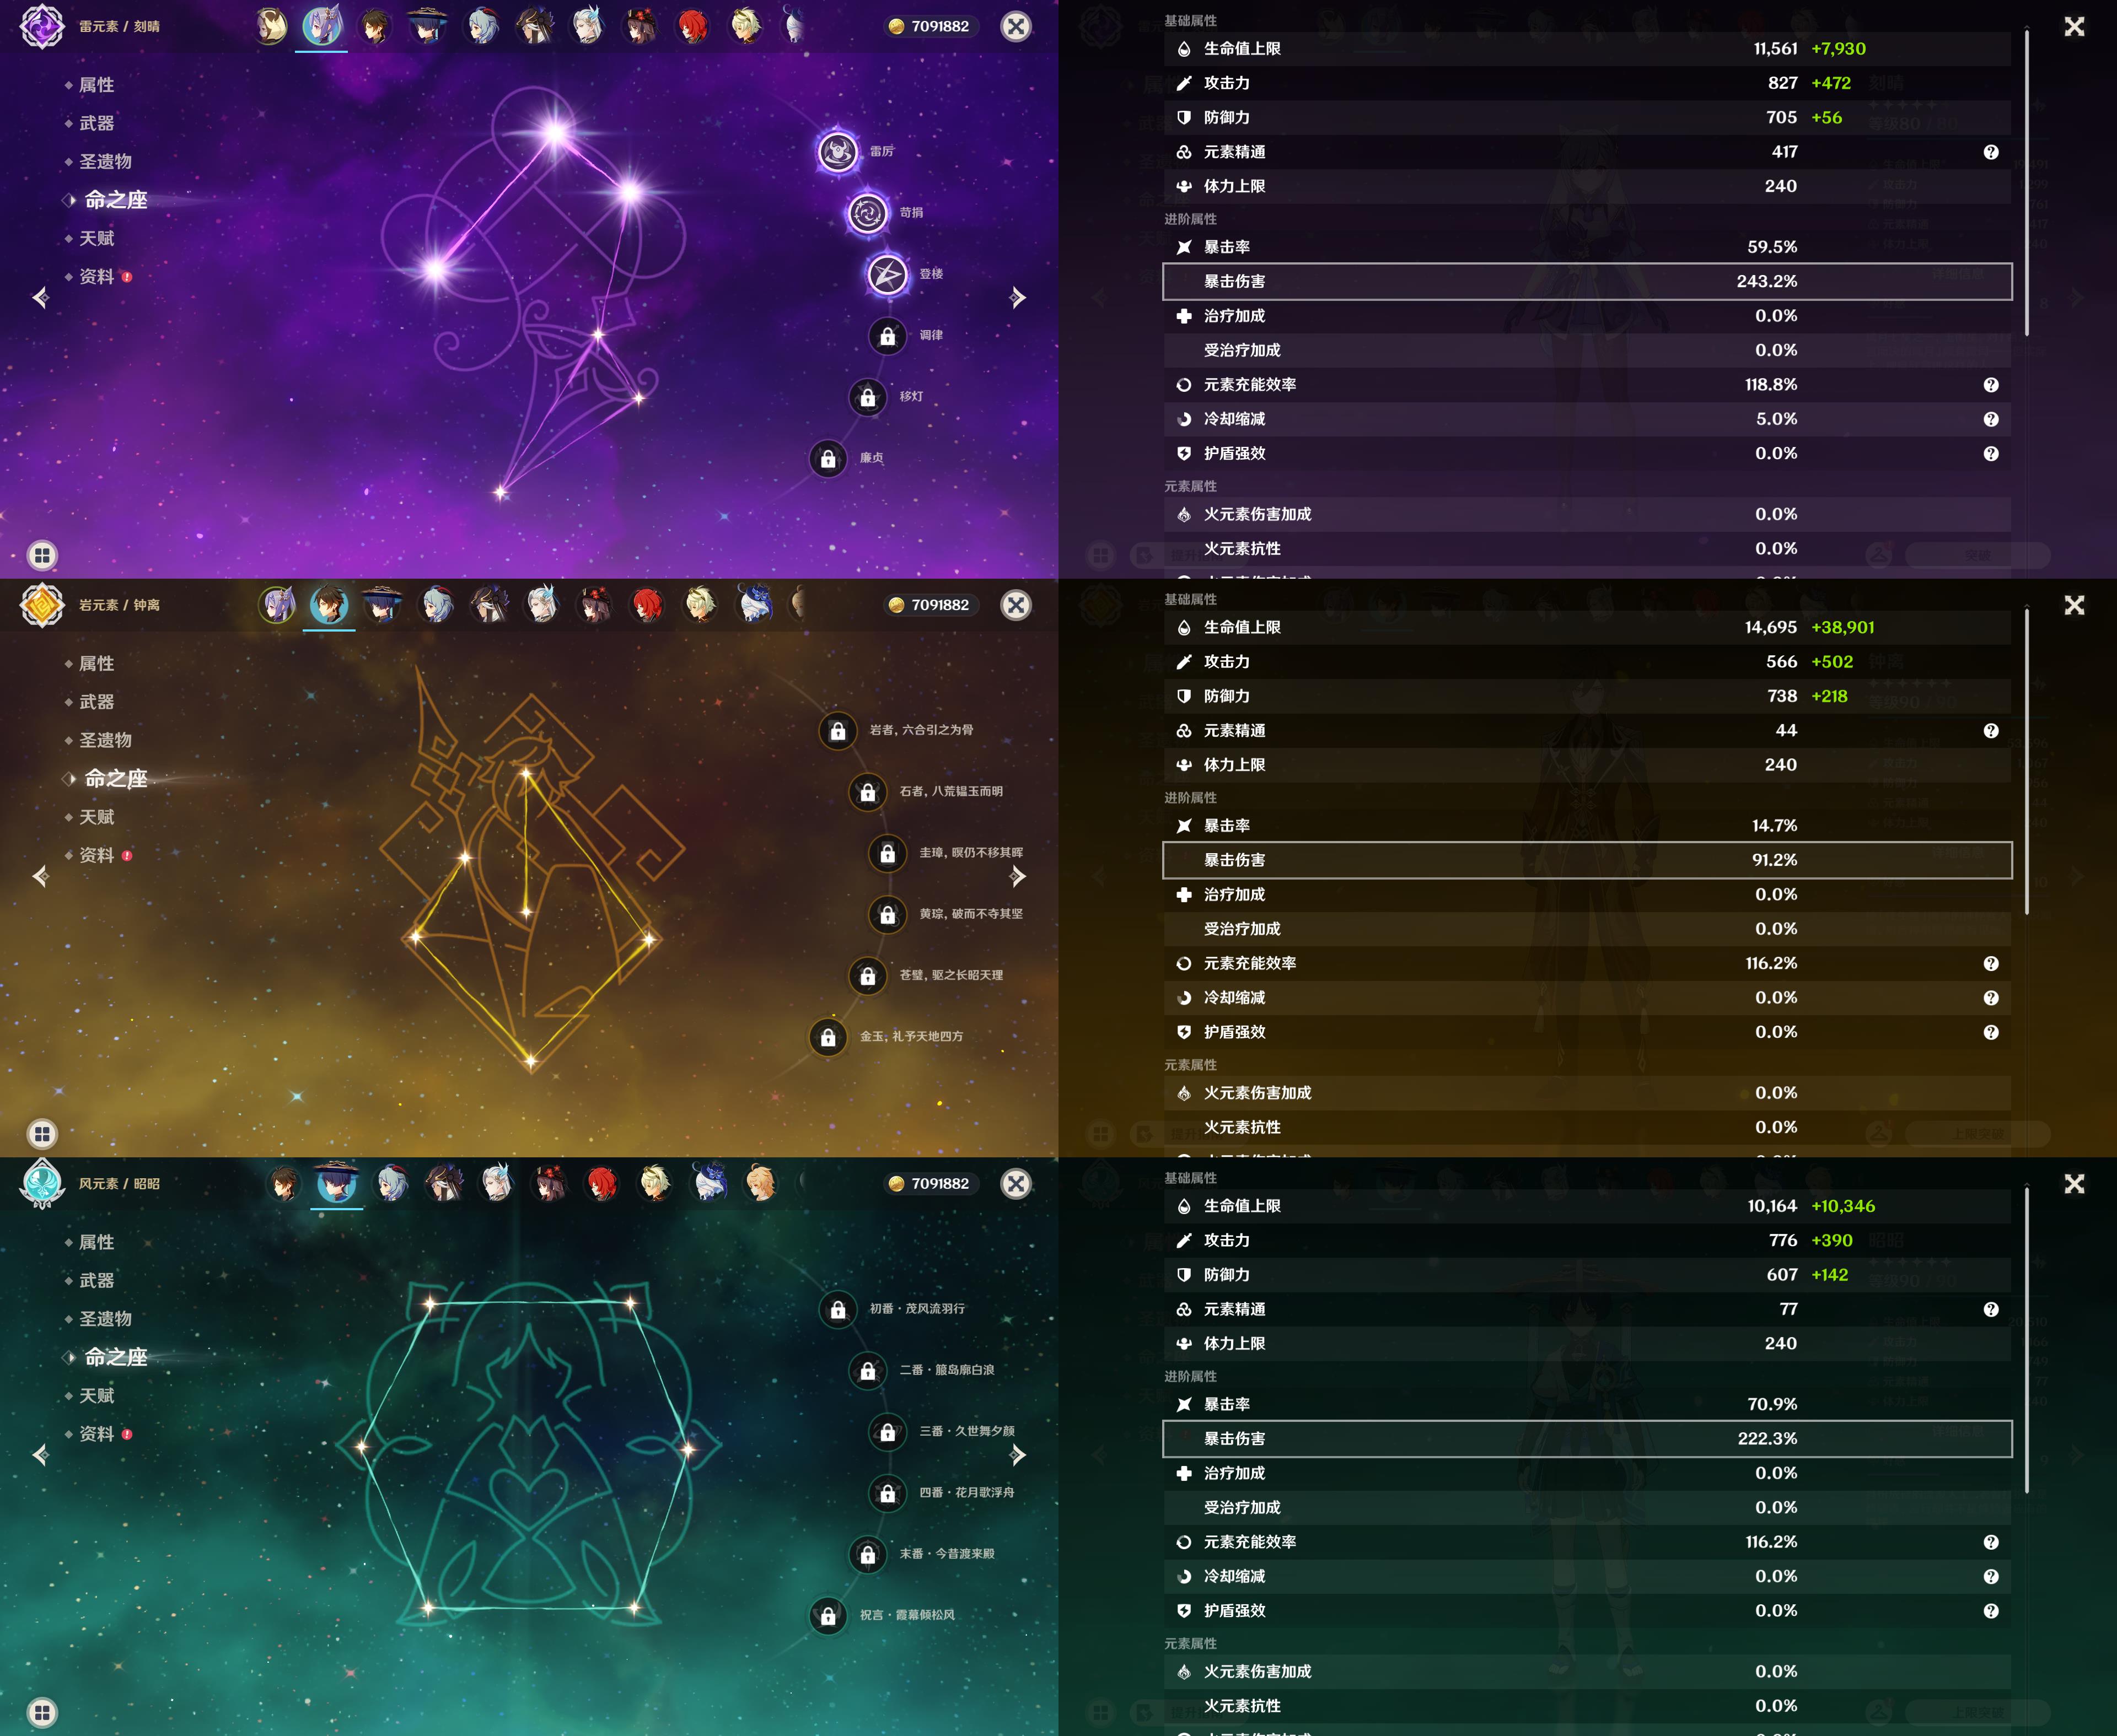Image resolution: width=2117 pixels, height=1736 pixels.
Task: Open the 苛捐 constellation node
Action: 867,213
